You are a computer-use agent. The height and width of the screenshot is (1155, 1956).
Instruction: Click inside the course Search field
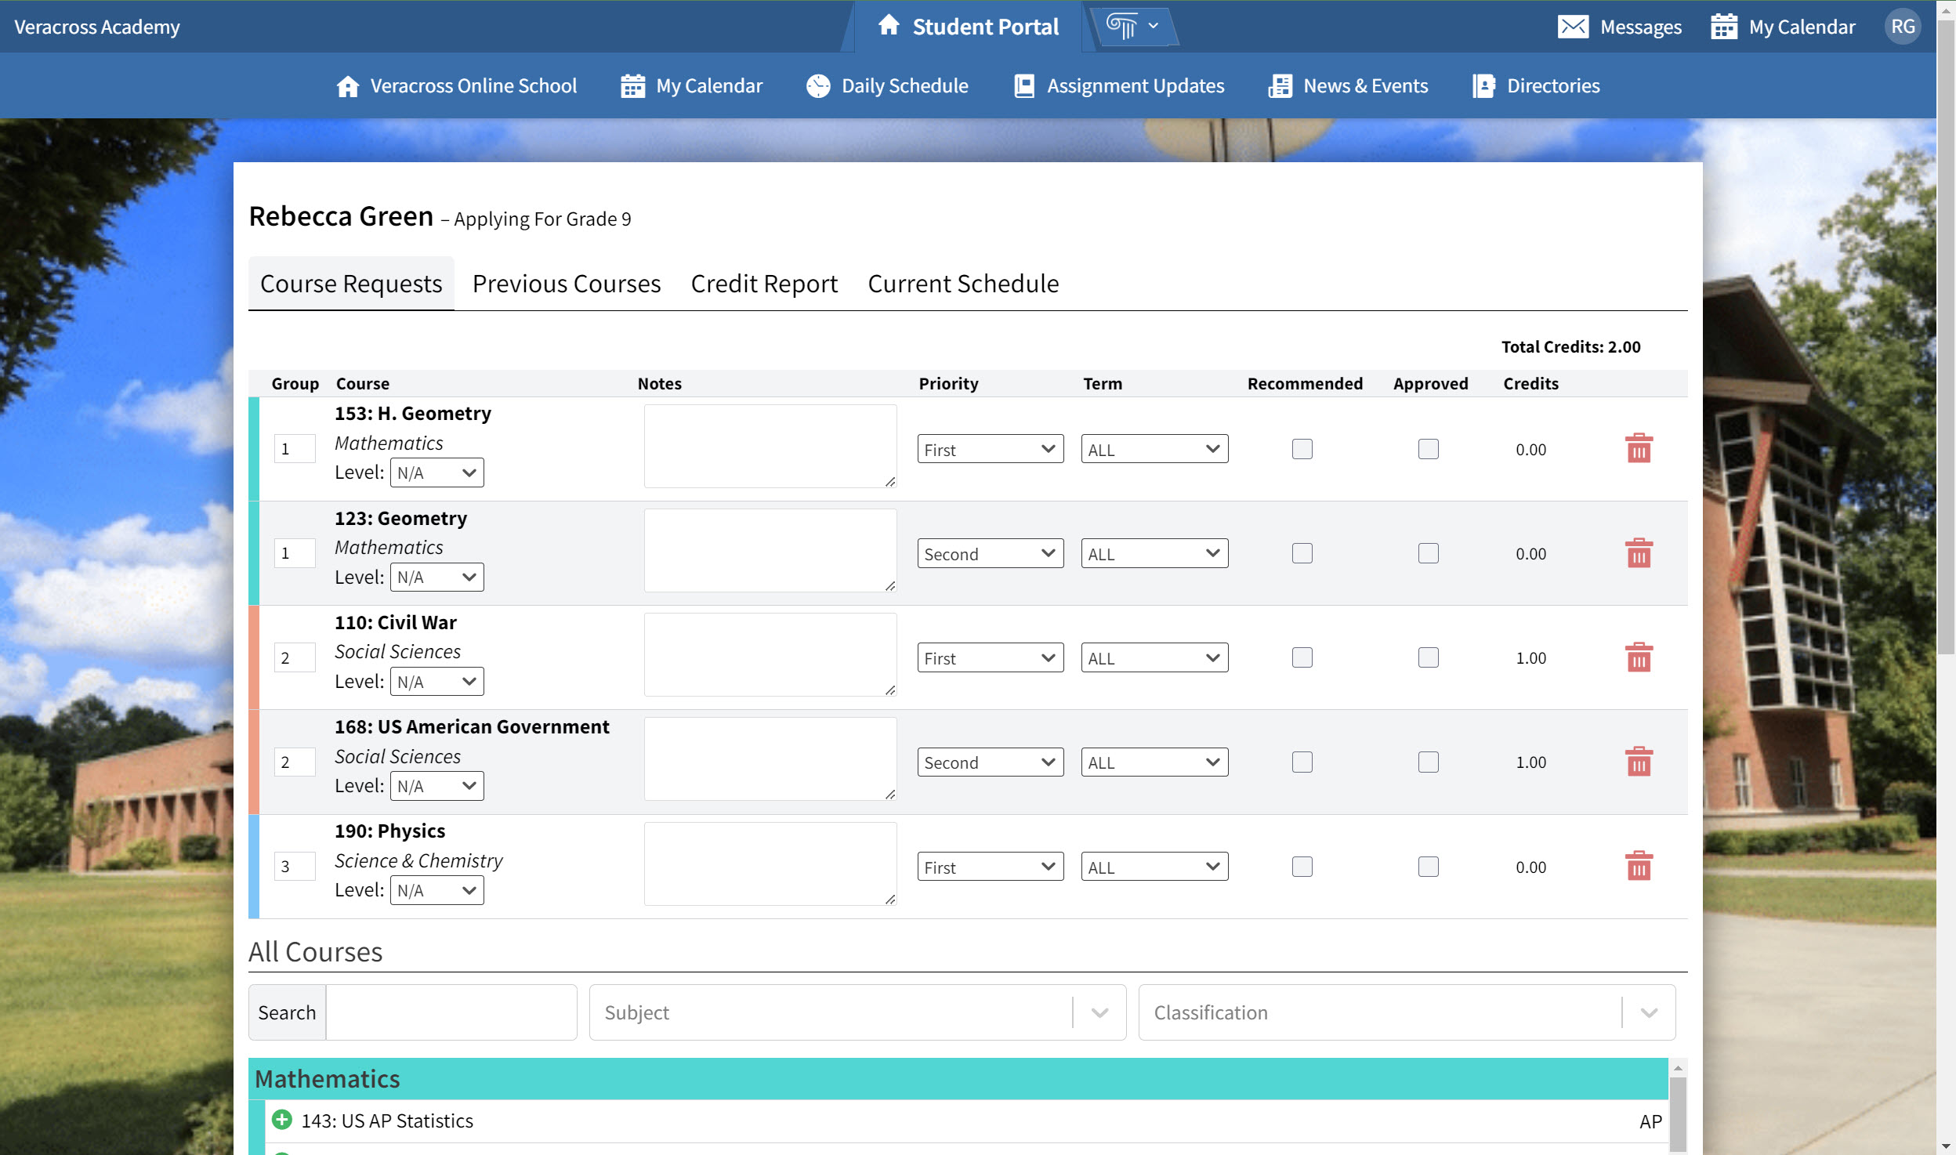pos(451,1012)
